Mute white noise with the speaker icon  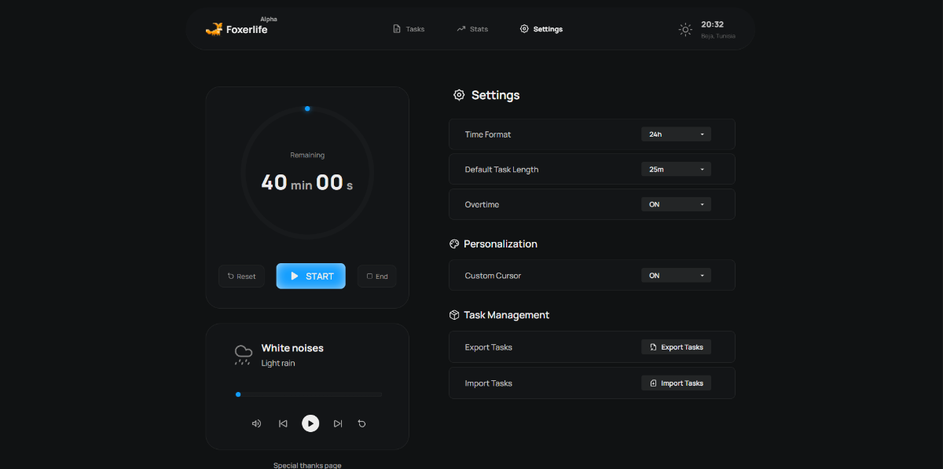click(256, 423)
